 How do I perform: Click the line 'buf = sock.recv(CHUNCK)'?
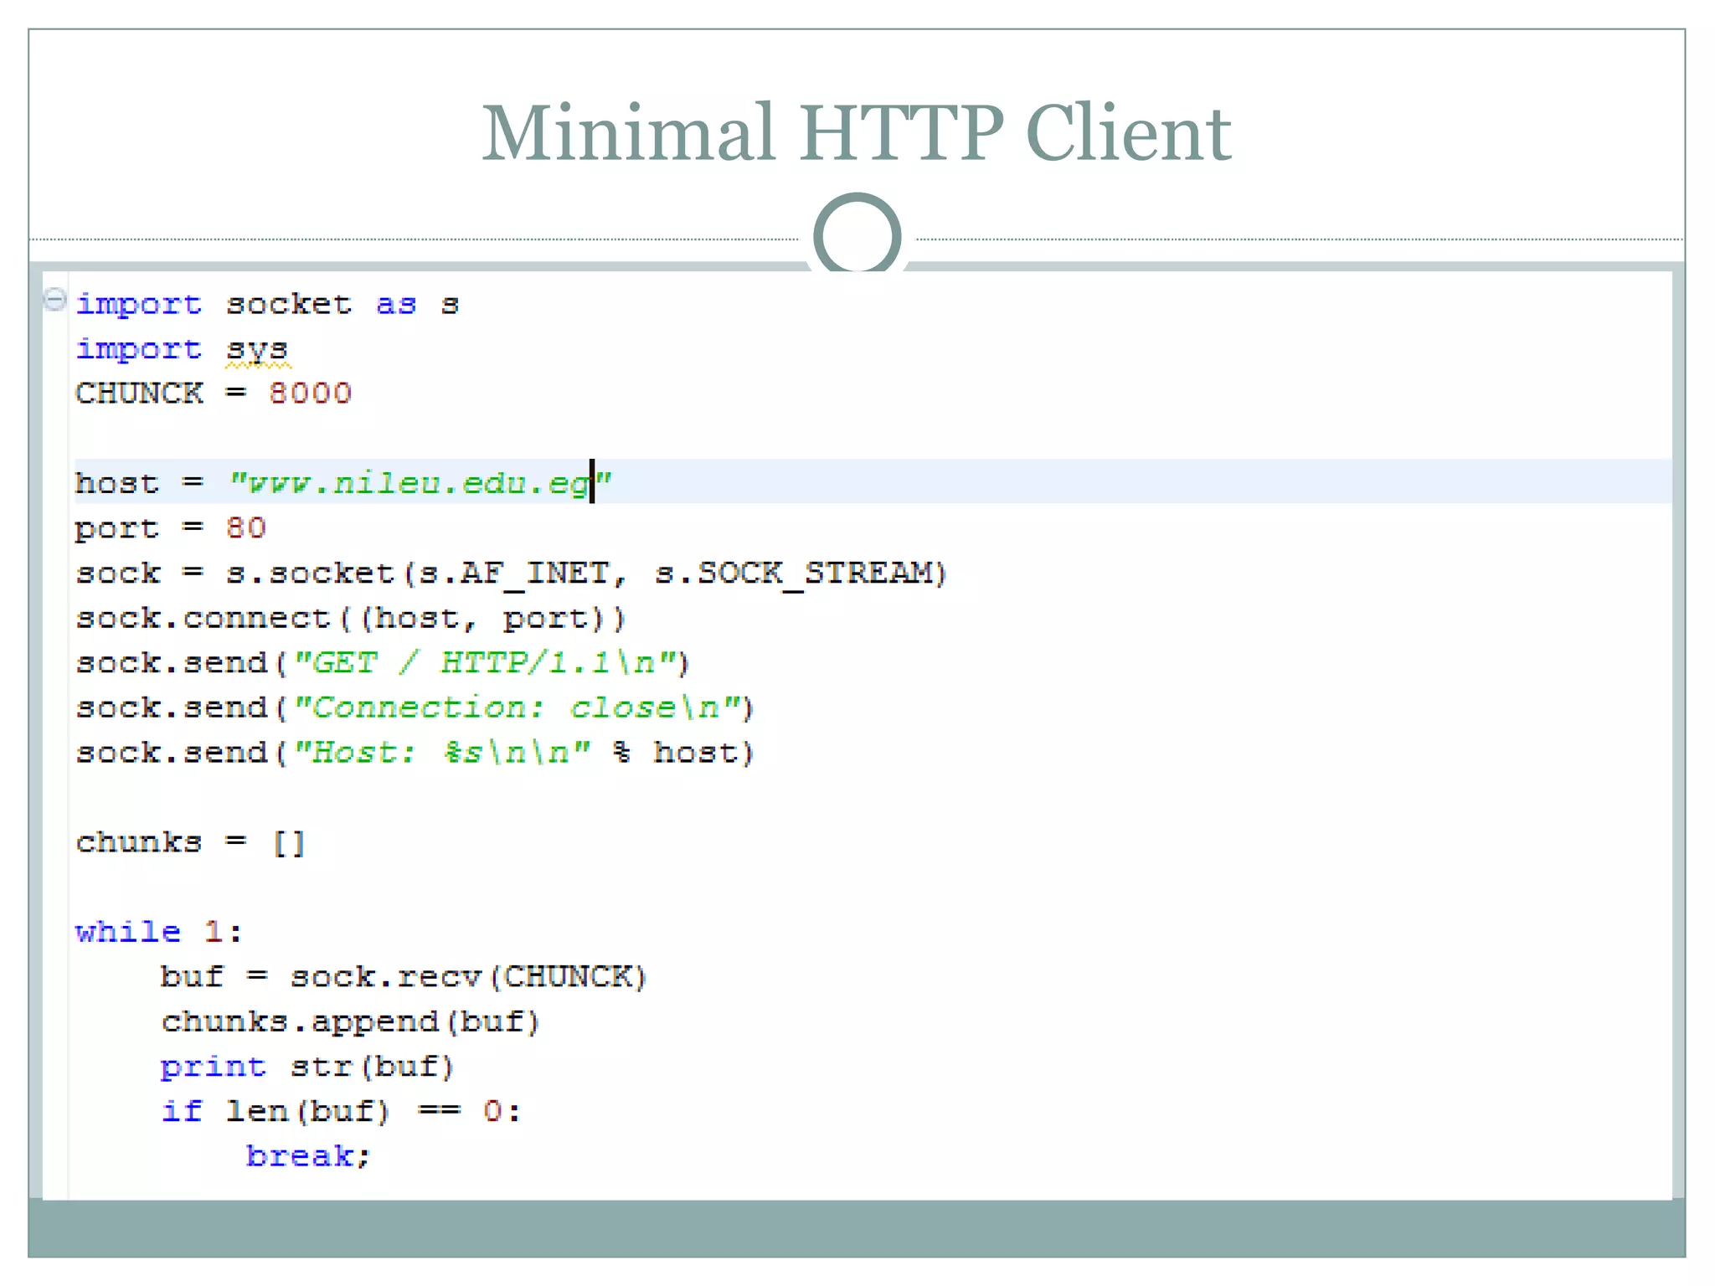[x=404, y=977]
